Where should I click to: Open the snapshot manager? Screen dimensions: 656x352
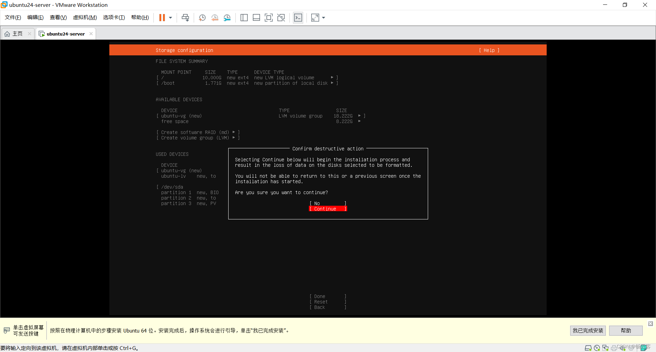[x=227, y=18]
